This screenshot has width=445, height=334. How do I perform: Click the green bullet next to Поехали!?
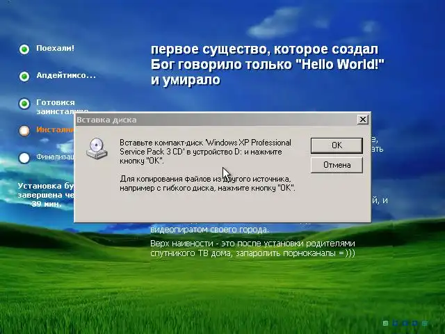24,49
